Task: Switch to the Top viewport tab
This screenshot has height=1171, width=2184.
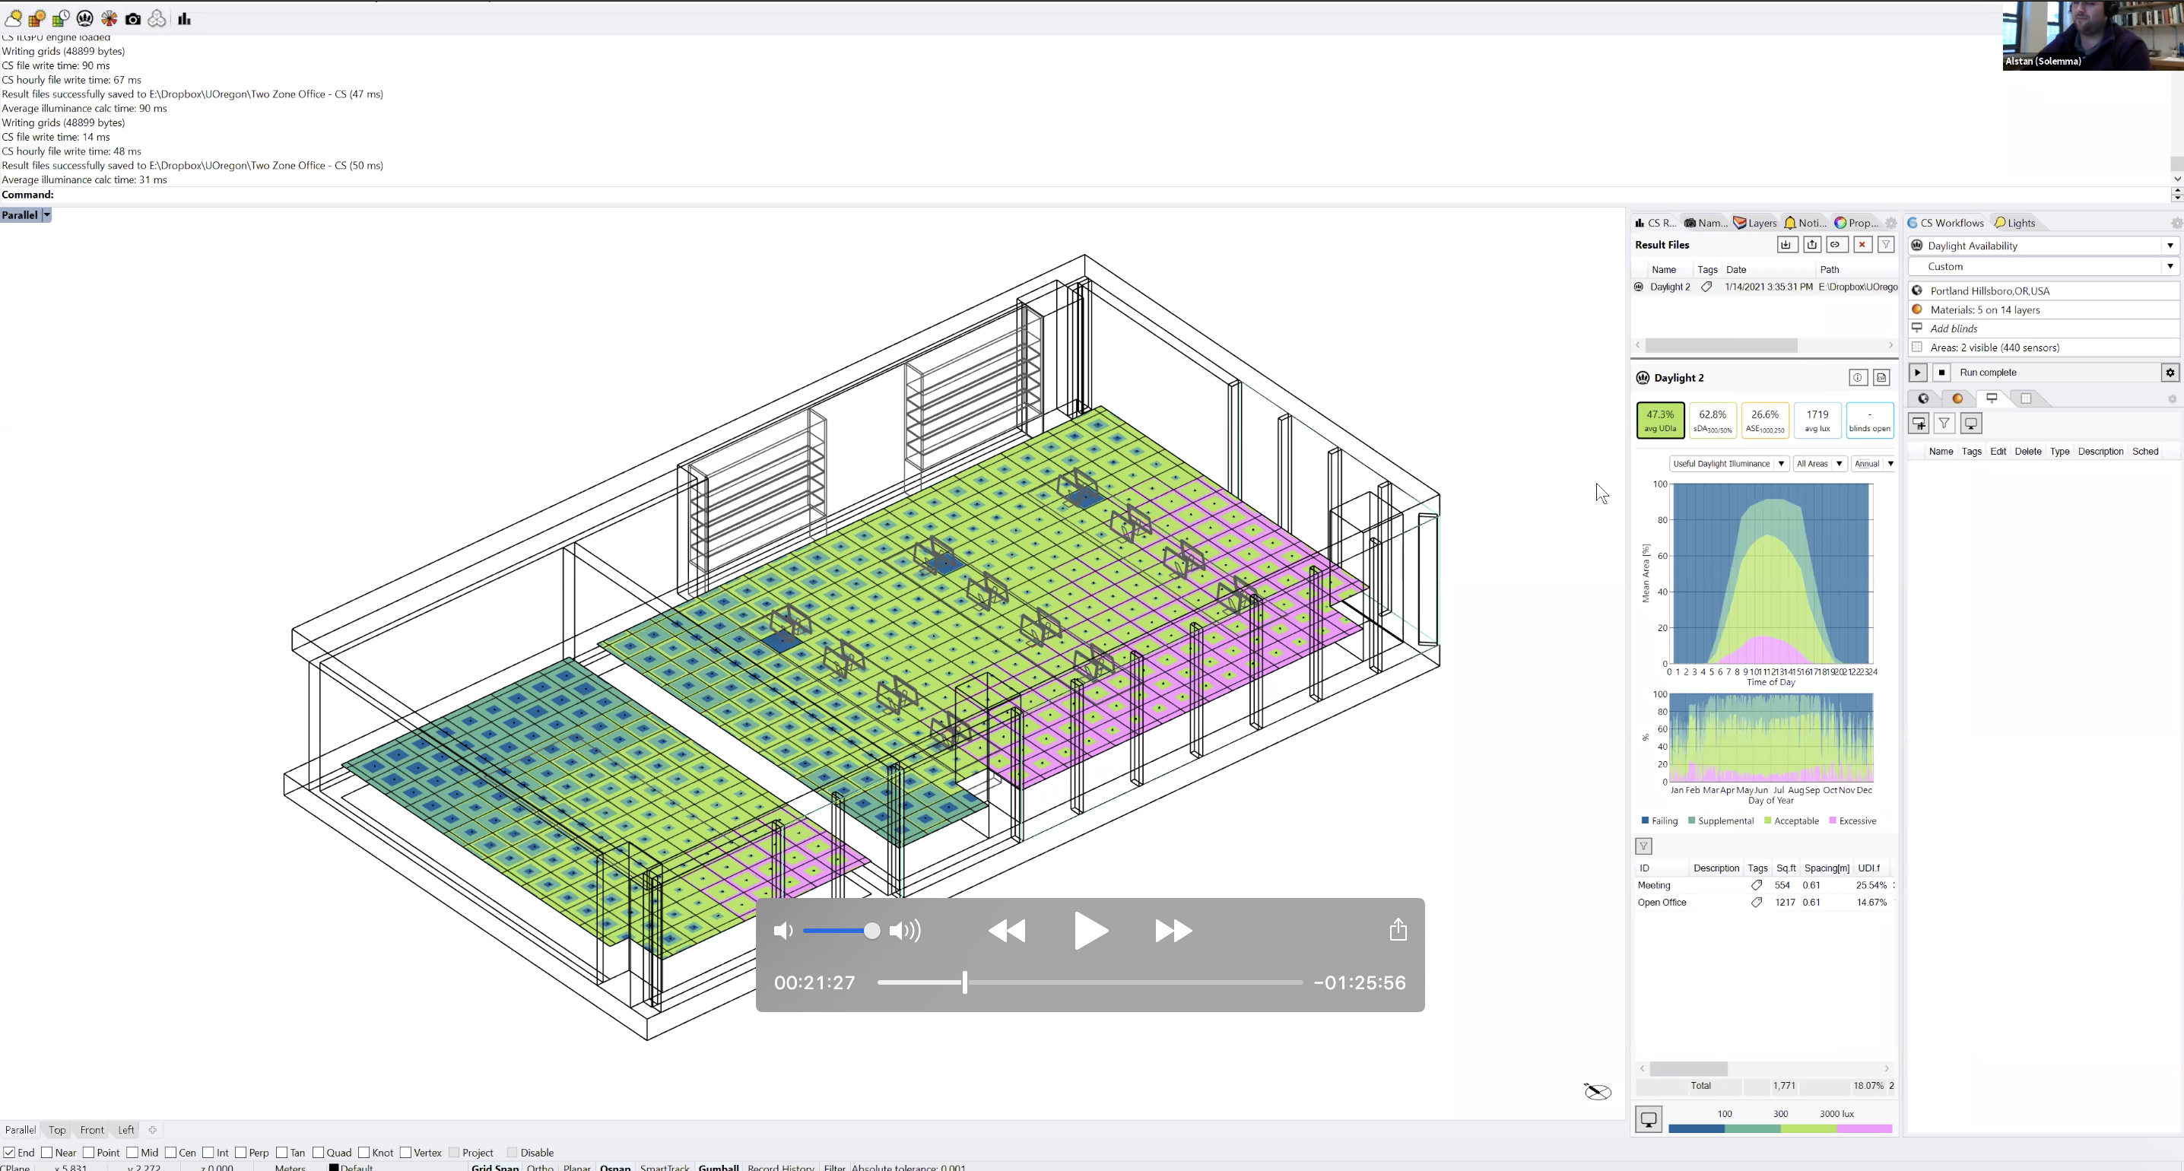Action: [x=57, y=1129]
